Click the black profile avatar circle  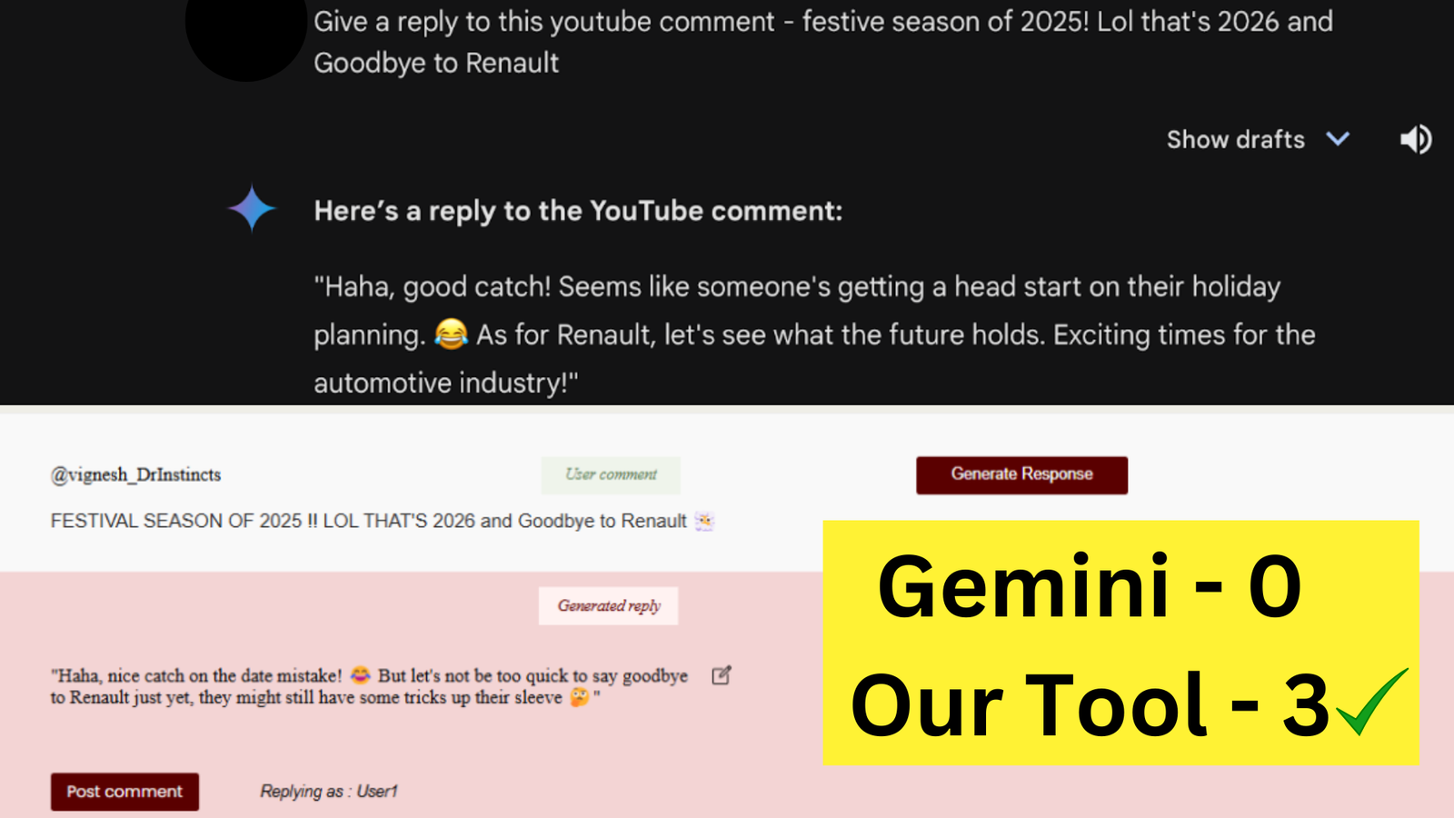(246, 32)
